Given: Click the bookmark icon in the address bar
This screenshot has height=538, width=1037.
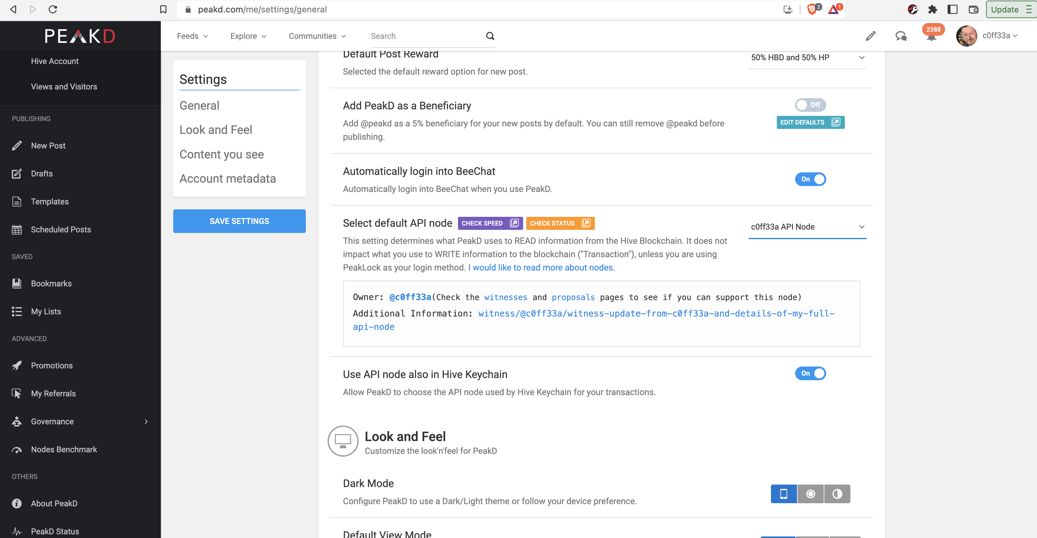Looking at the screenshot, I should (x=163, y=9).
